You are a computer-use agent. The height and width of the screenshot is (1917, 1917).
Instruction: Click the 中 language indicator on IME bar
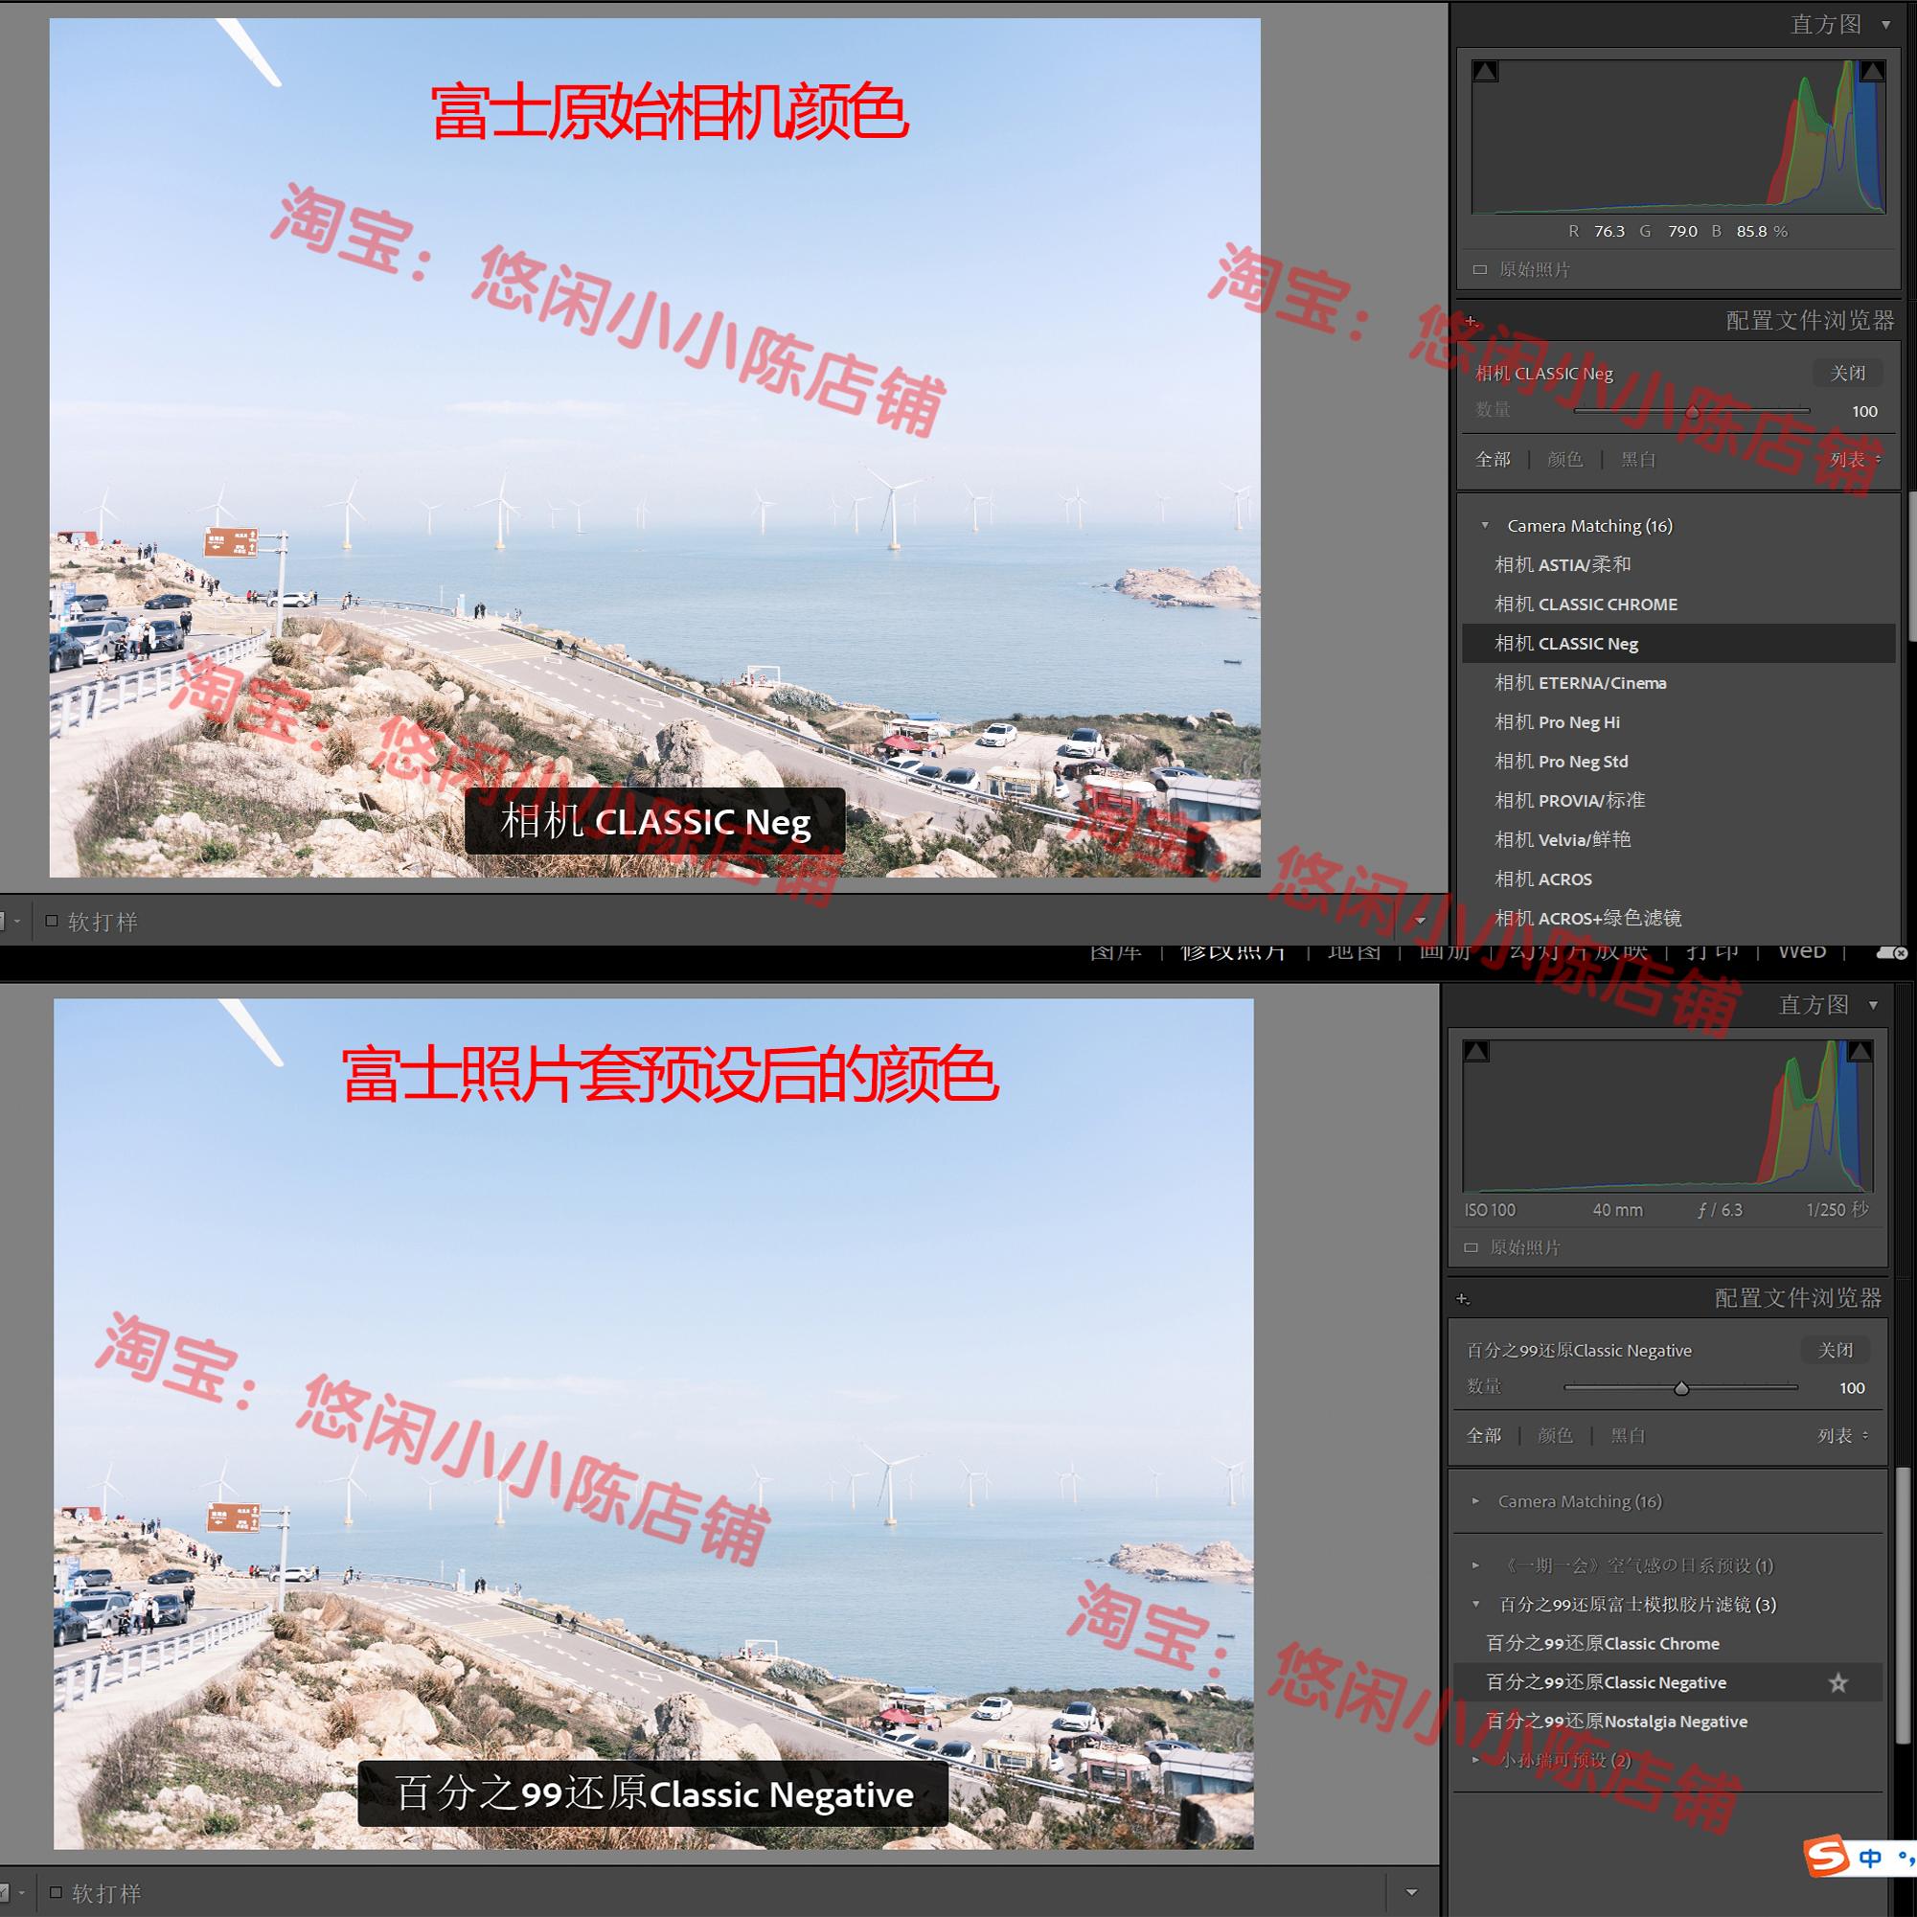(1871, 1858)
